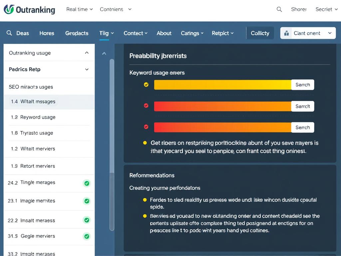Screen dimensions: 341x256
Task: Toggle completion check on Imagle mernites
Action: (x=87, y=201)
